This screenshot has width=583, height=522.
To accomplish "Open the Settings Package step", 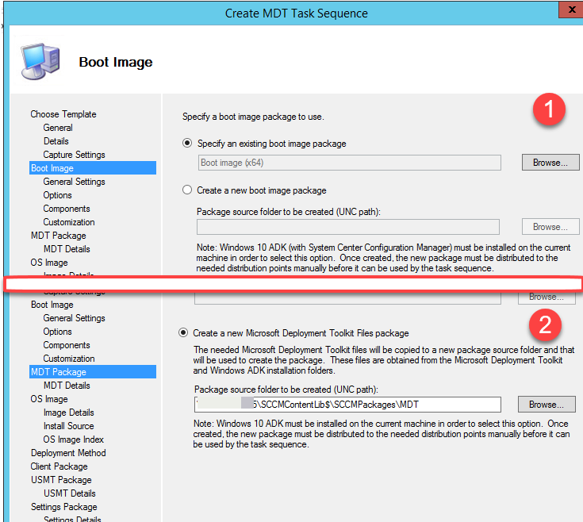I will click(x=64, y=507).
